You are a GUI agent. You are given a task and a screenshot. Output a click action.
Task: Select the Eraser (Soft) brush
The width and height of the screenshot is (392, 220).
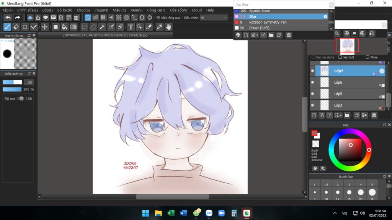281,28
